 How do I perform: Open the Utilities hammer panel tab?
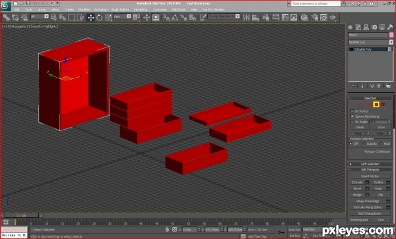pyautogui.click(x=390, y=27)
